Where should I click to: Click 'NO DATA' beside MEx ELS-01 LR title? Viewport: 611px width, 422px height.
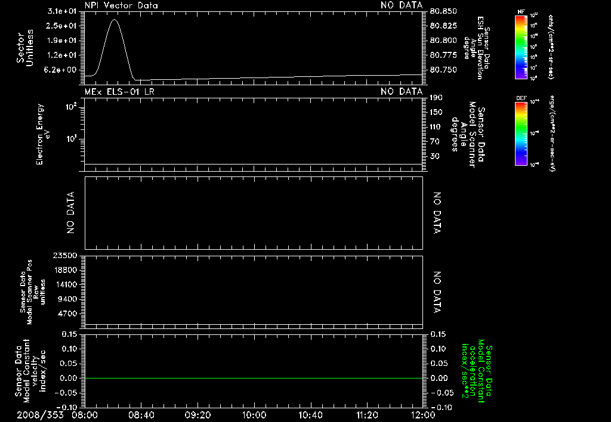(402, 92)
